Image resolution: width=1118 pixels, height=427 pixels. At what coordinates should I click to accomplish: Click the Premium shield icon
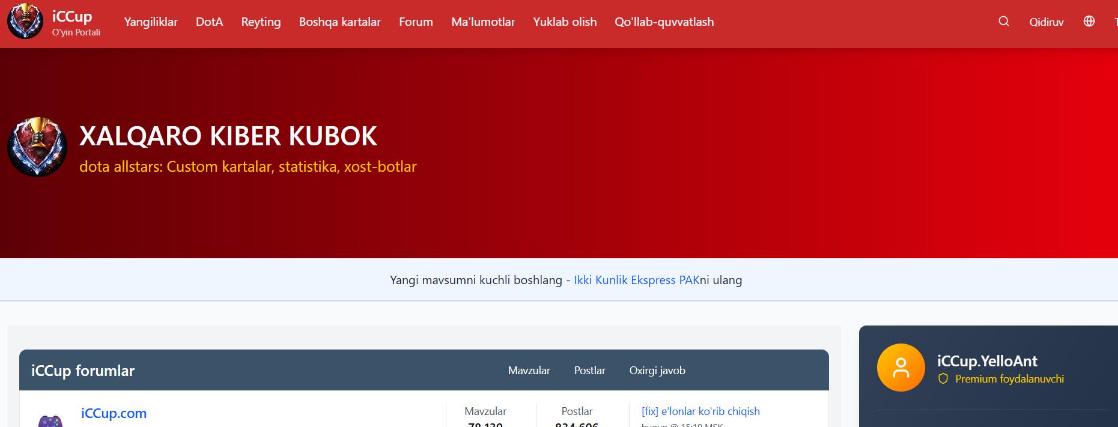click(x=943, y=379)
